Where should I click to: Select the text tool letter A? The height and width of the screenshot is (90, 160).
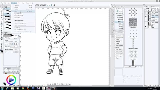tap(2, 46)
